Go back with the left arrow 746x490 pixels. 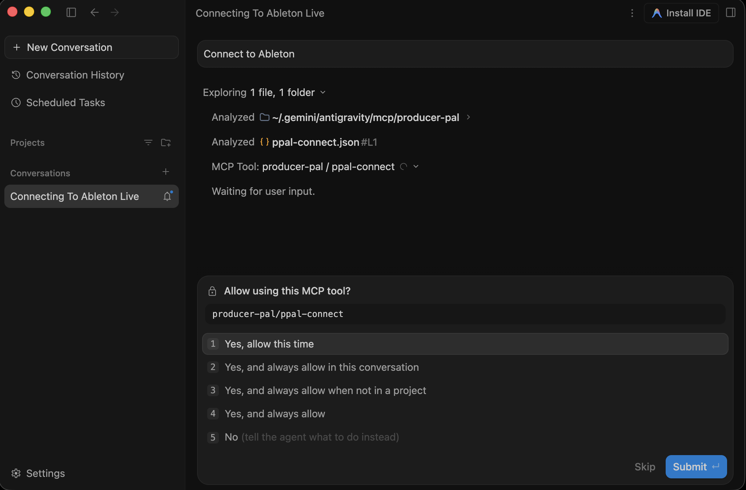point(95,13)
